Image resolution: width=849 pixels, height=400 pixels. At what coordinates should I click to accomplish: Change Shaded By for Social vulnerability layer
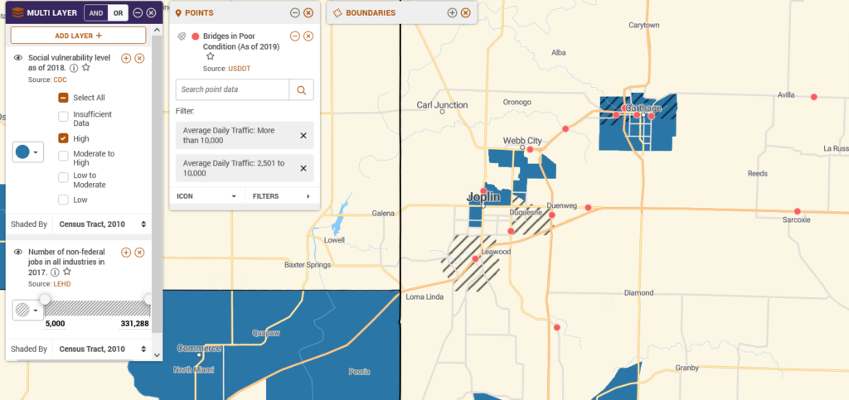point(102,224)
